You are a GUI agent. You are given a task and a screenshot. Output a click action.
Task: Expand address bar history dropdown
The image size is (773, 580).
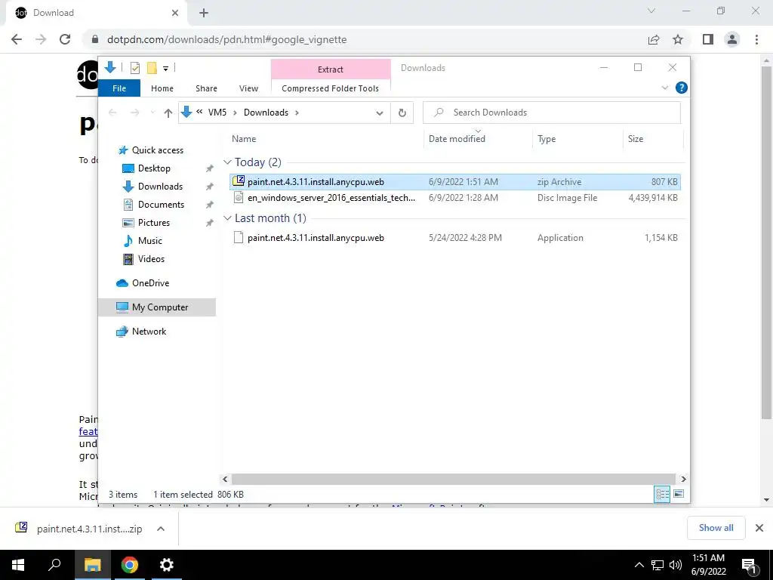pos(380,113)
